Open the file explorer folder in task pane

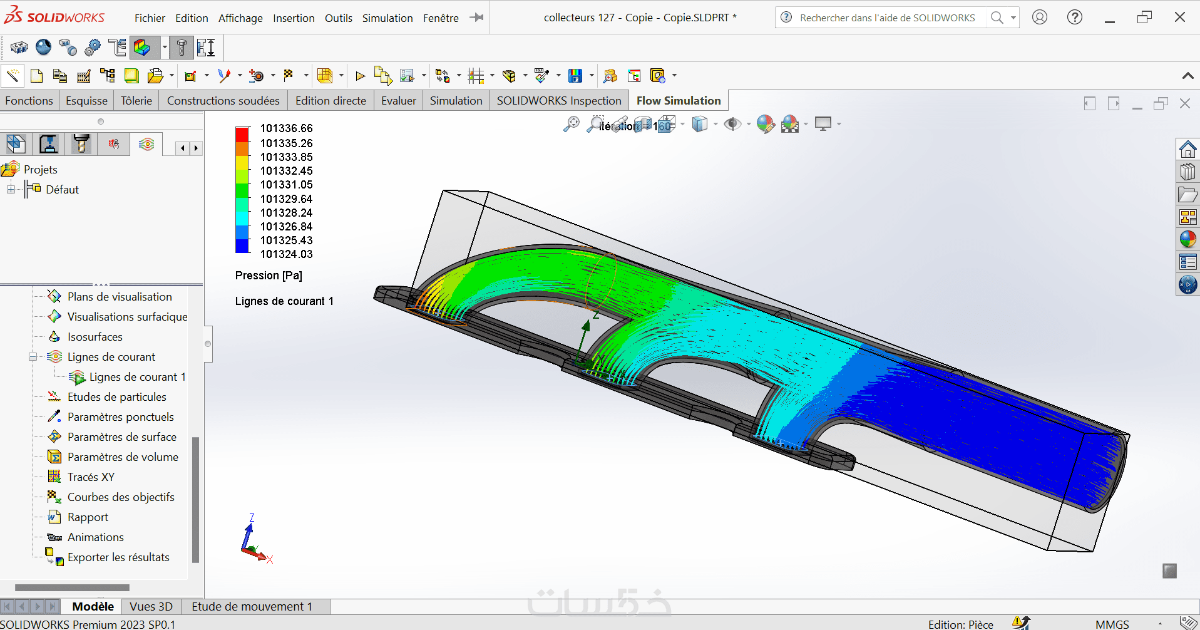click(x=1187, y=194)
